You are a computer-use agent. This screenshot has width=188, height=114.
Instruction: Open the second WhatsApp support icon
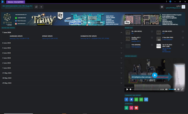pos(141,99)
